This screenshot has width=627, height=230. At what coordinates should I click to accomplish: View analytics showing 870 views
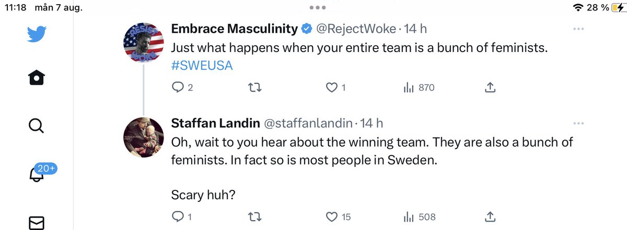click(419, 88)
